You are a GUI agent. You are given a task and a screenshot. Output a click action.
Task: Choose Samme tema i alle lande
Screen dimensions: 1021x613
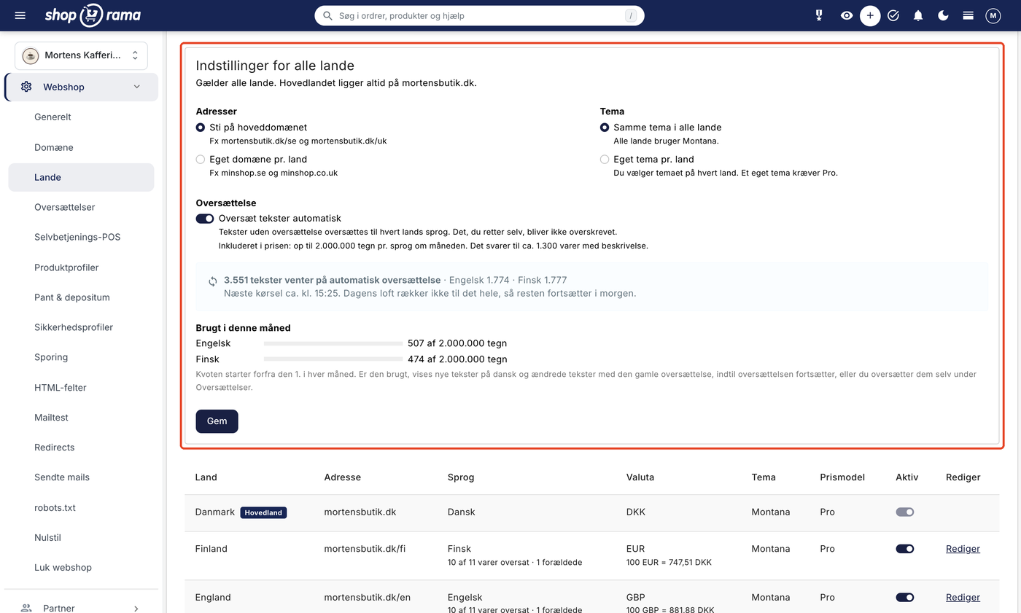(605, 128)
